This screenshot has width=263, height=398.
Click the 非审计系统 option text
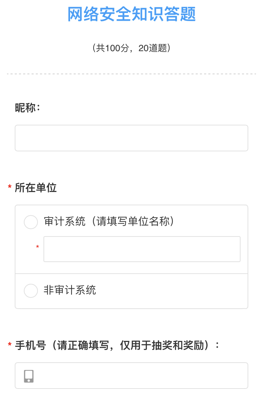[x=70, y=290]
